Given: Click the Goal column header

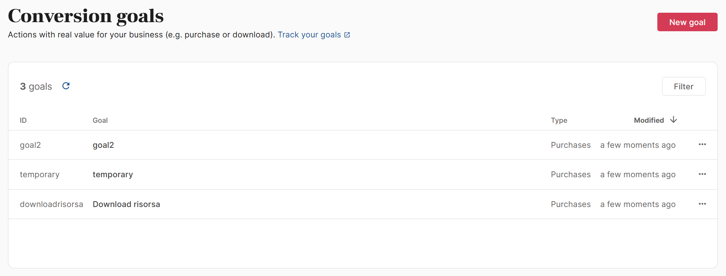Looking at the screenshot, I should pos(100,120).
